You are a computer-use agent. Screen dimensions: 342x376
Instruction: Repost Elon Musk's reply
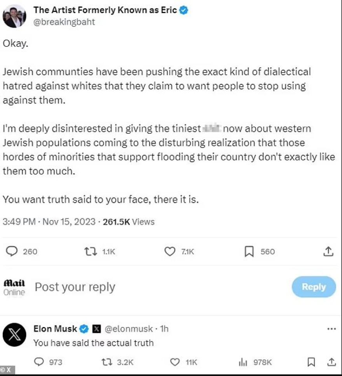(x=106, y=362)
